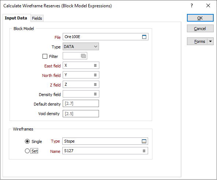Screen dimensions: 217x180
Task: Open Density field list icon
Action: 95,94
